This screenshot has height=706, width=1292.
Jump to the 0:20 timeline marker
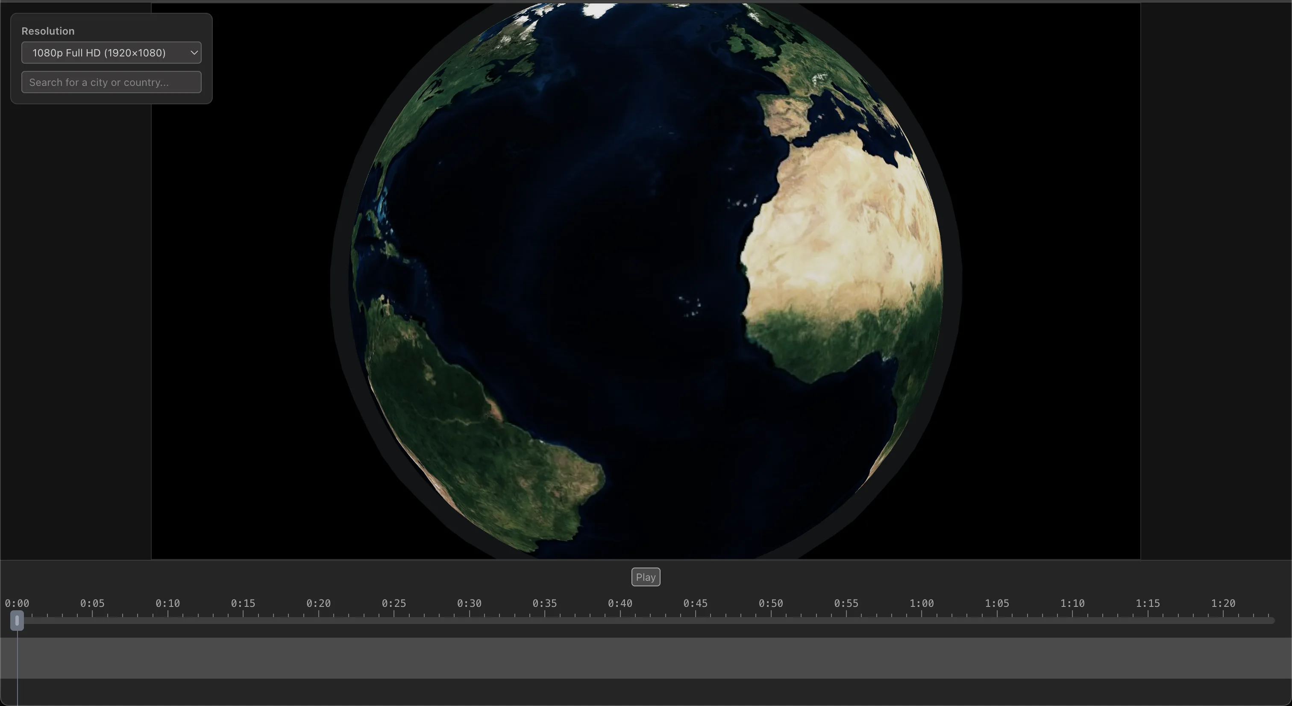pyautogui.click(x=318, y=603)
